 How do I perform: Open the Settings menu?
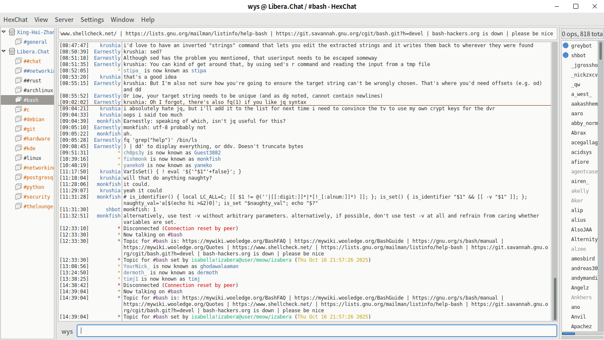coord(92,19)
